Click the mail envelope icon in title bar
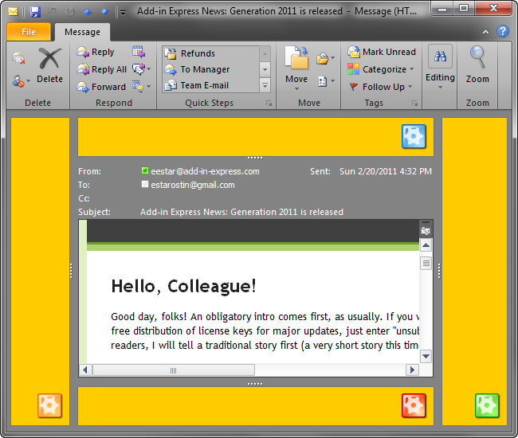The height and width of the screenshot is (438, 518). [13, 12]
